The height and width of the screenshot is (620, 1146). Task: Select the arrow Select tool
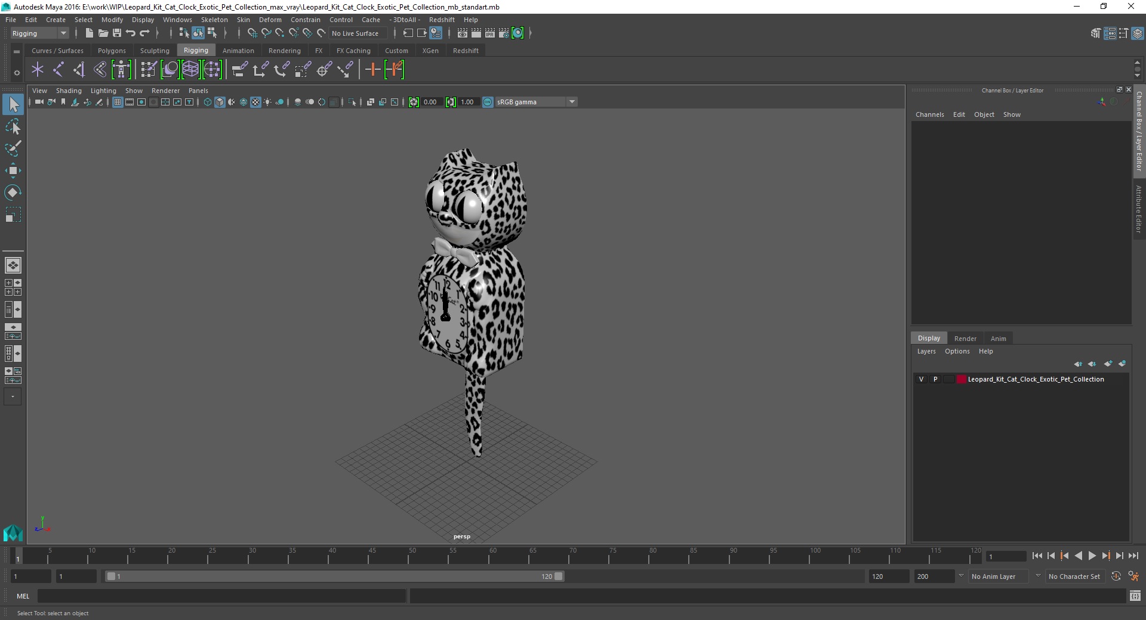[x=13, y=105]
